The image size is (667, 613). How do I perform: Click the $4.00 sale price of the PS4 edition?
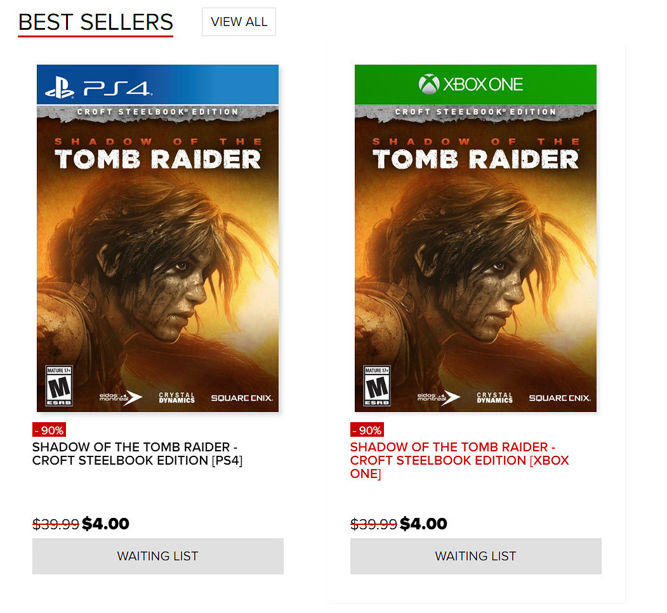tap(105, 524)
